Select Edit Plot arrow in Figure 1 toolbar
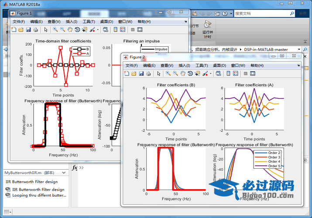This screenshot has width=312, height=218. (46, 30)
